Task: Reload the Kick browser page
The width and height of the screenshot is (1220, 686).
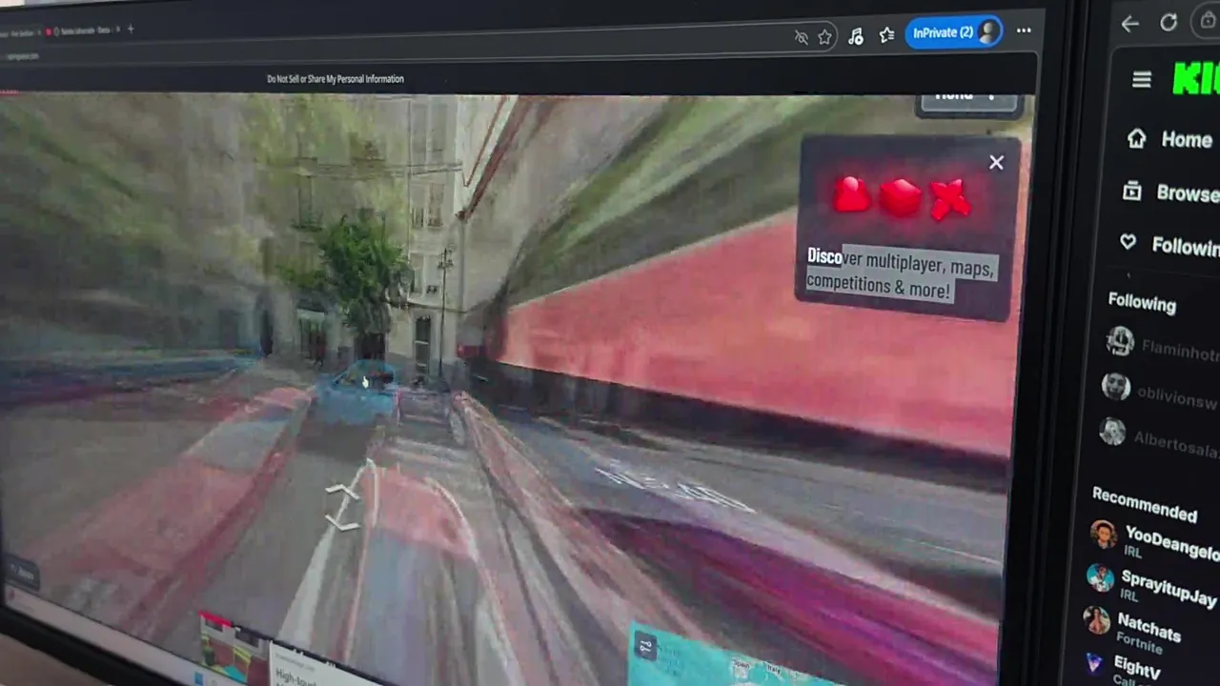Action: (x=1169, y=23)
